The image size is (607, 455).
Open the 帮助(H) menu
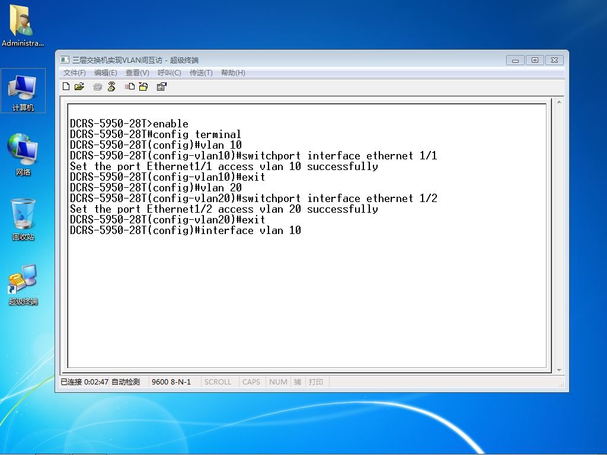click(x=232, y=73)
